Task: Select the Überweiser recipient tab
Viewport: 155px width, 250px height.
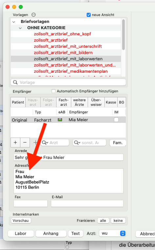Action: [x=96, y=102]
